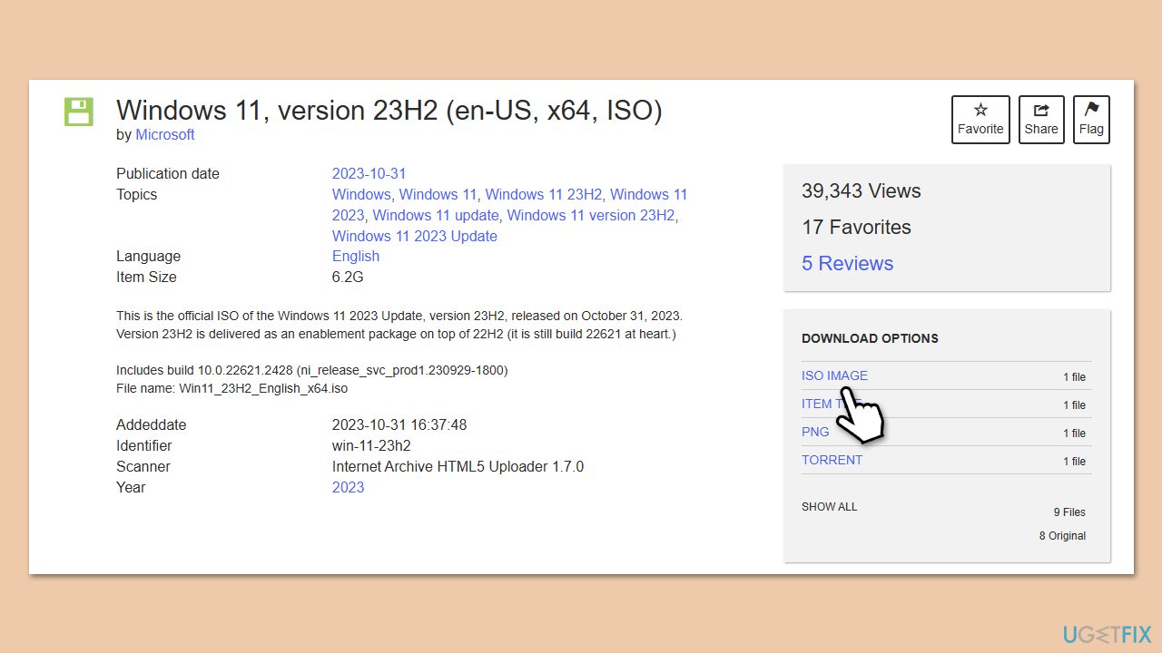
Task: Open the standalone "Windows" topic link
Action: click(360, 194)
